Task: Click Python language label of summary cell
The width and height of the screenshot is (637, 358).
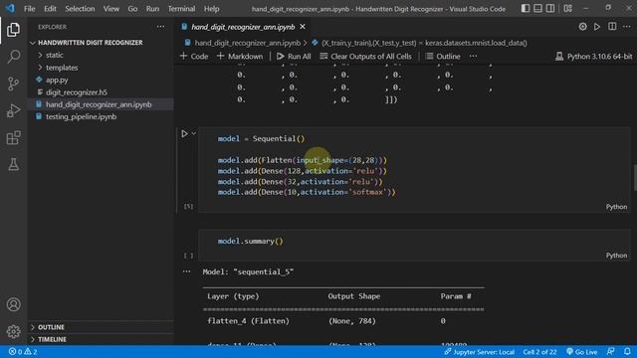Action: (616, 256)
